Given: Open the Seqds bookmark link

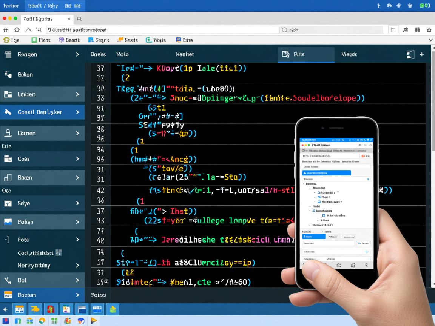Looking at the screenshot, I should coord(99,40).
